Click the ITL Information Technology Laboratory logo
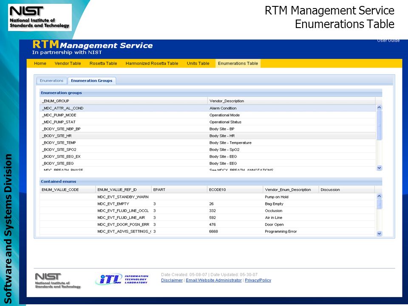The width and height of the screenshot is (408, 306). click(122, 279)
